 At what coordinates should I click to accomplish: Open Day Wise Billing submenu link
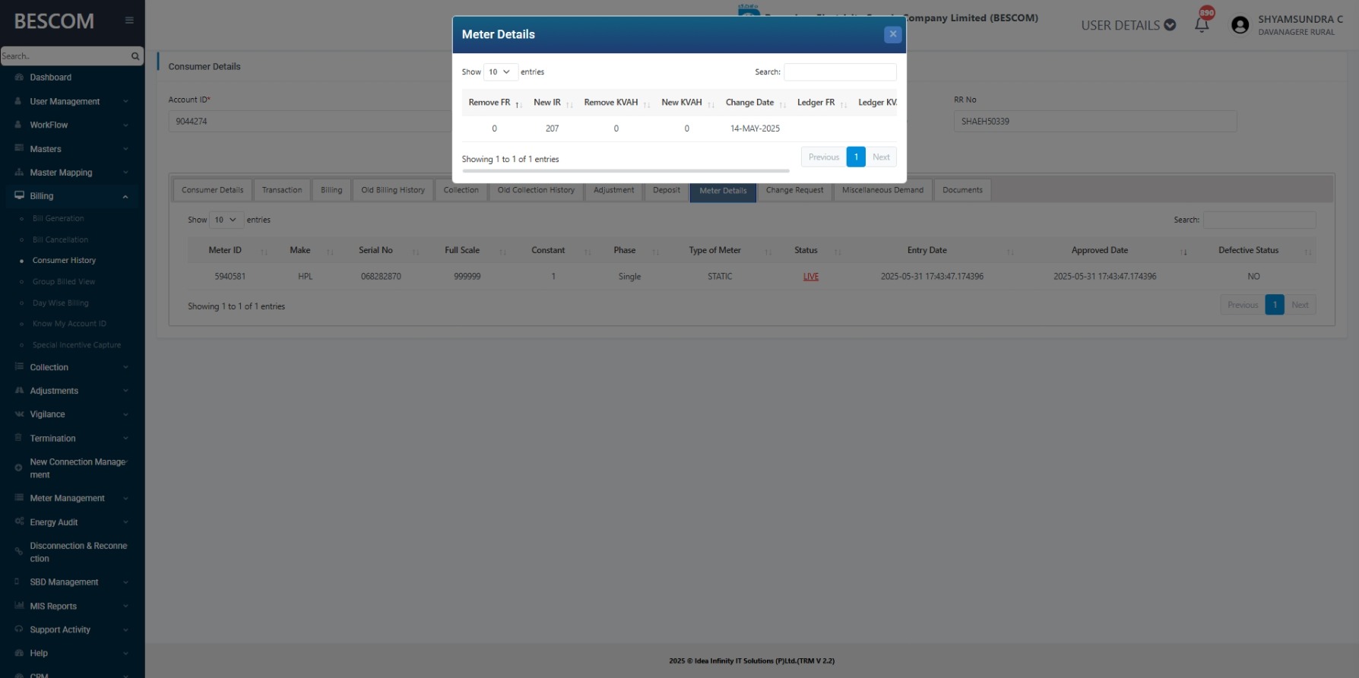coord(61,303)
